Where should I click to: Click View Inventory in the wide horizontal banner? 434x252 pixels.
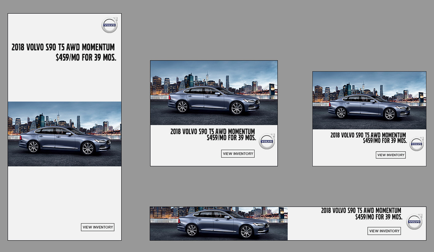tap(384, 231)
